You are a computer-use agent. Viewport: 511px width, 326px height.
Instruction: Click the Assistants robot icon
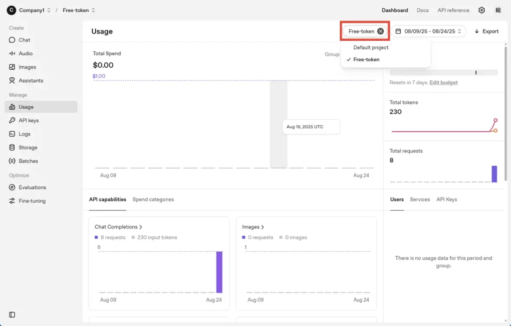(12, 80)
